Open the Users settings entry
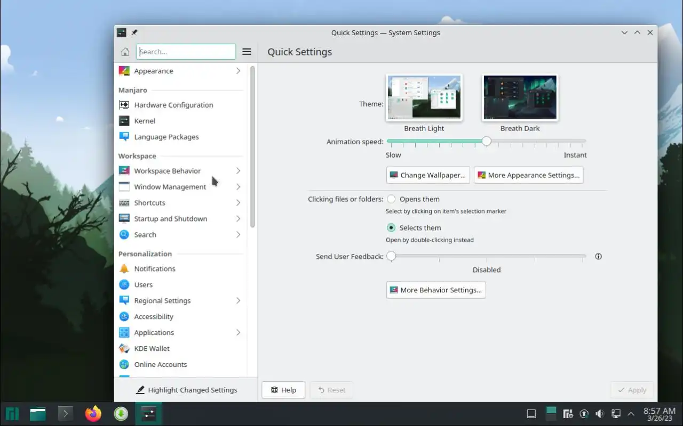This screenshot has height=426, width=683. point(180,285)
